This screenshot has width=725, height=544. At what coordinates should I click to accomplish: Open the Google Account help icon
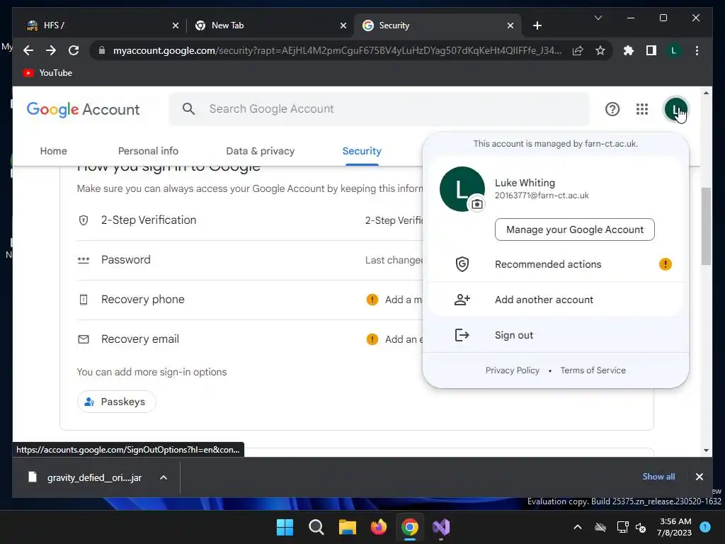(612, 109)
